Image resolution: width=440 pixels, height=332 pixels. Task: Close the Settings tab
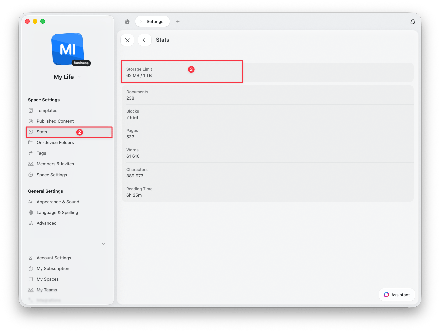[141, 22]
